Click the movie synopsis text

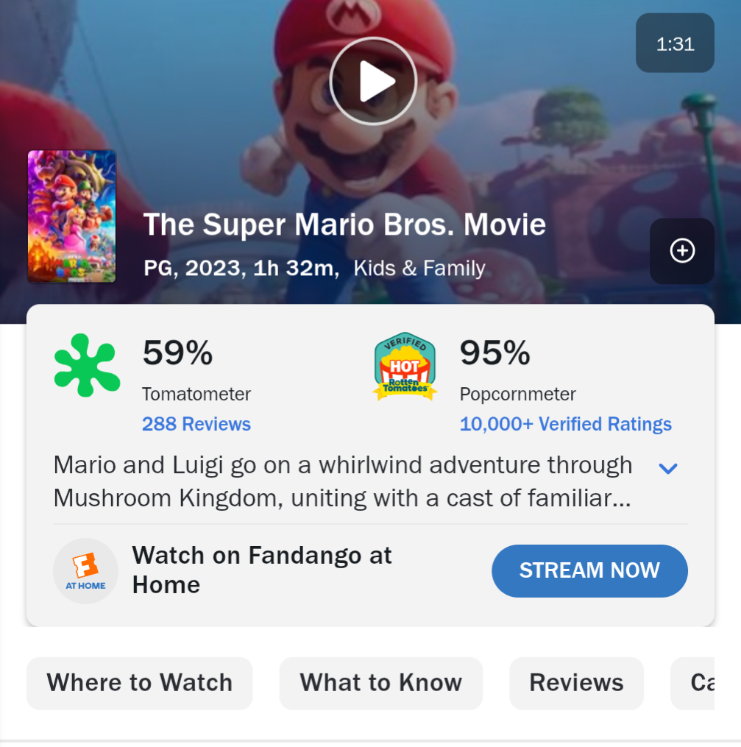point(343,481)
